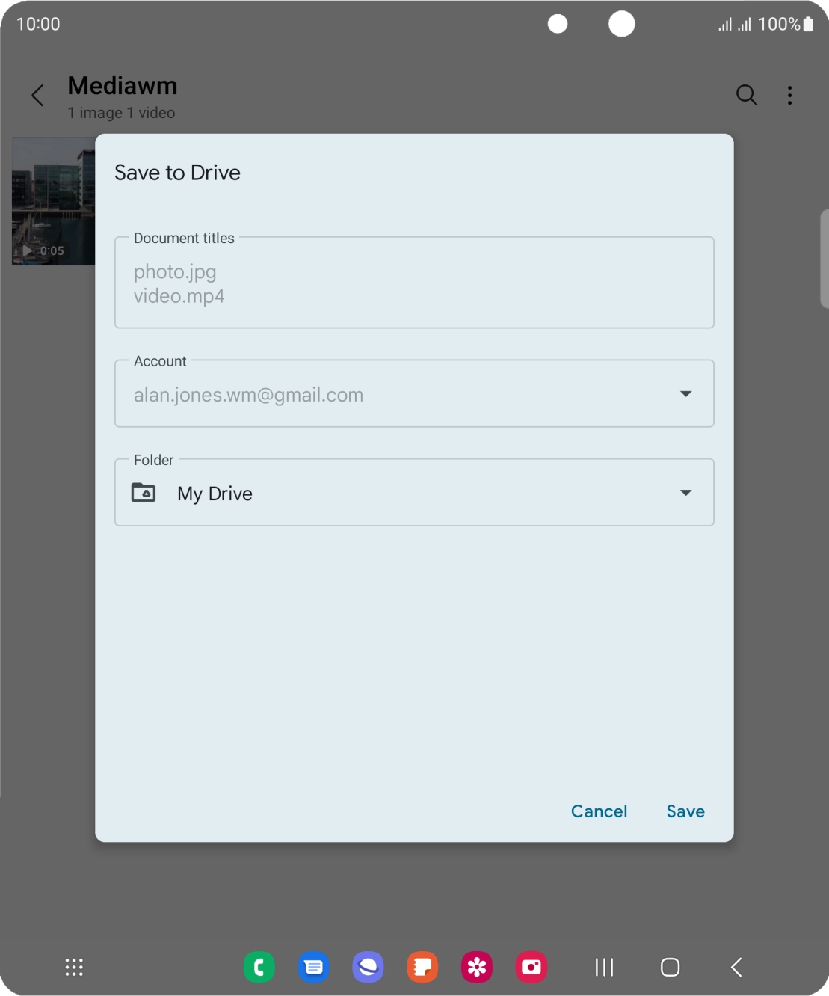Tap the back arrow to leave Mediawm
829x996 pixels.
[x=37, y=96]
